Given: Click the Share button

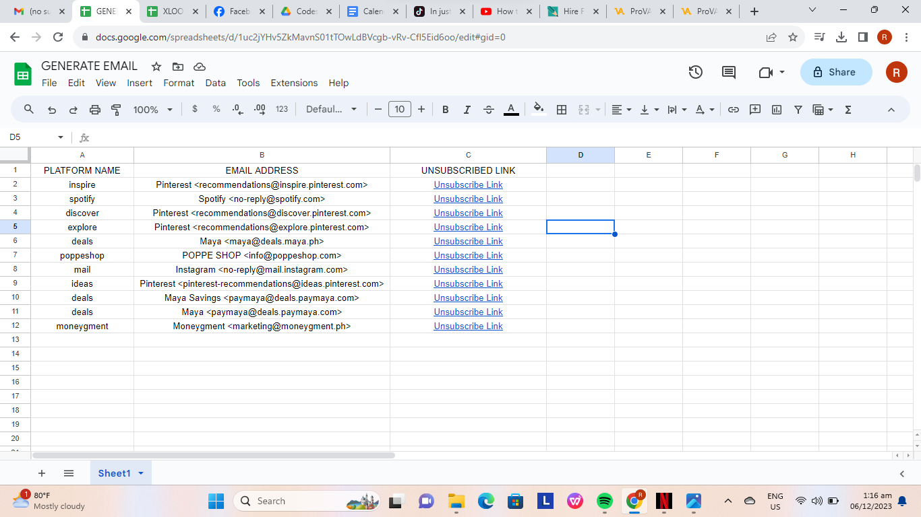Looking at the screenshot, I should coord(835,72).
